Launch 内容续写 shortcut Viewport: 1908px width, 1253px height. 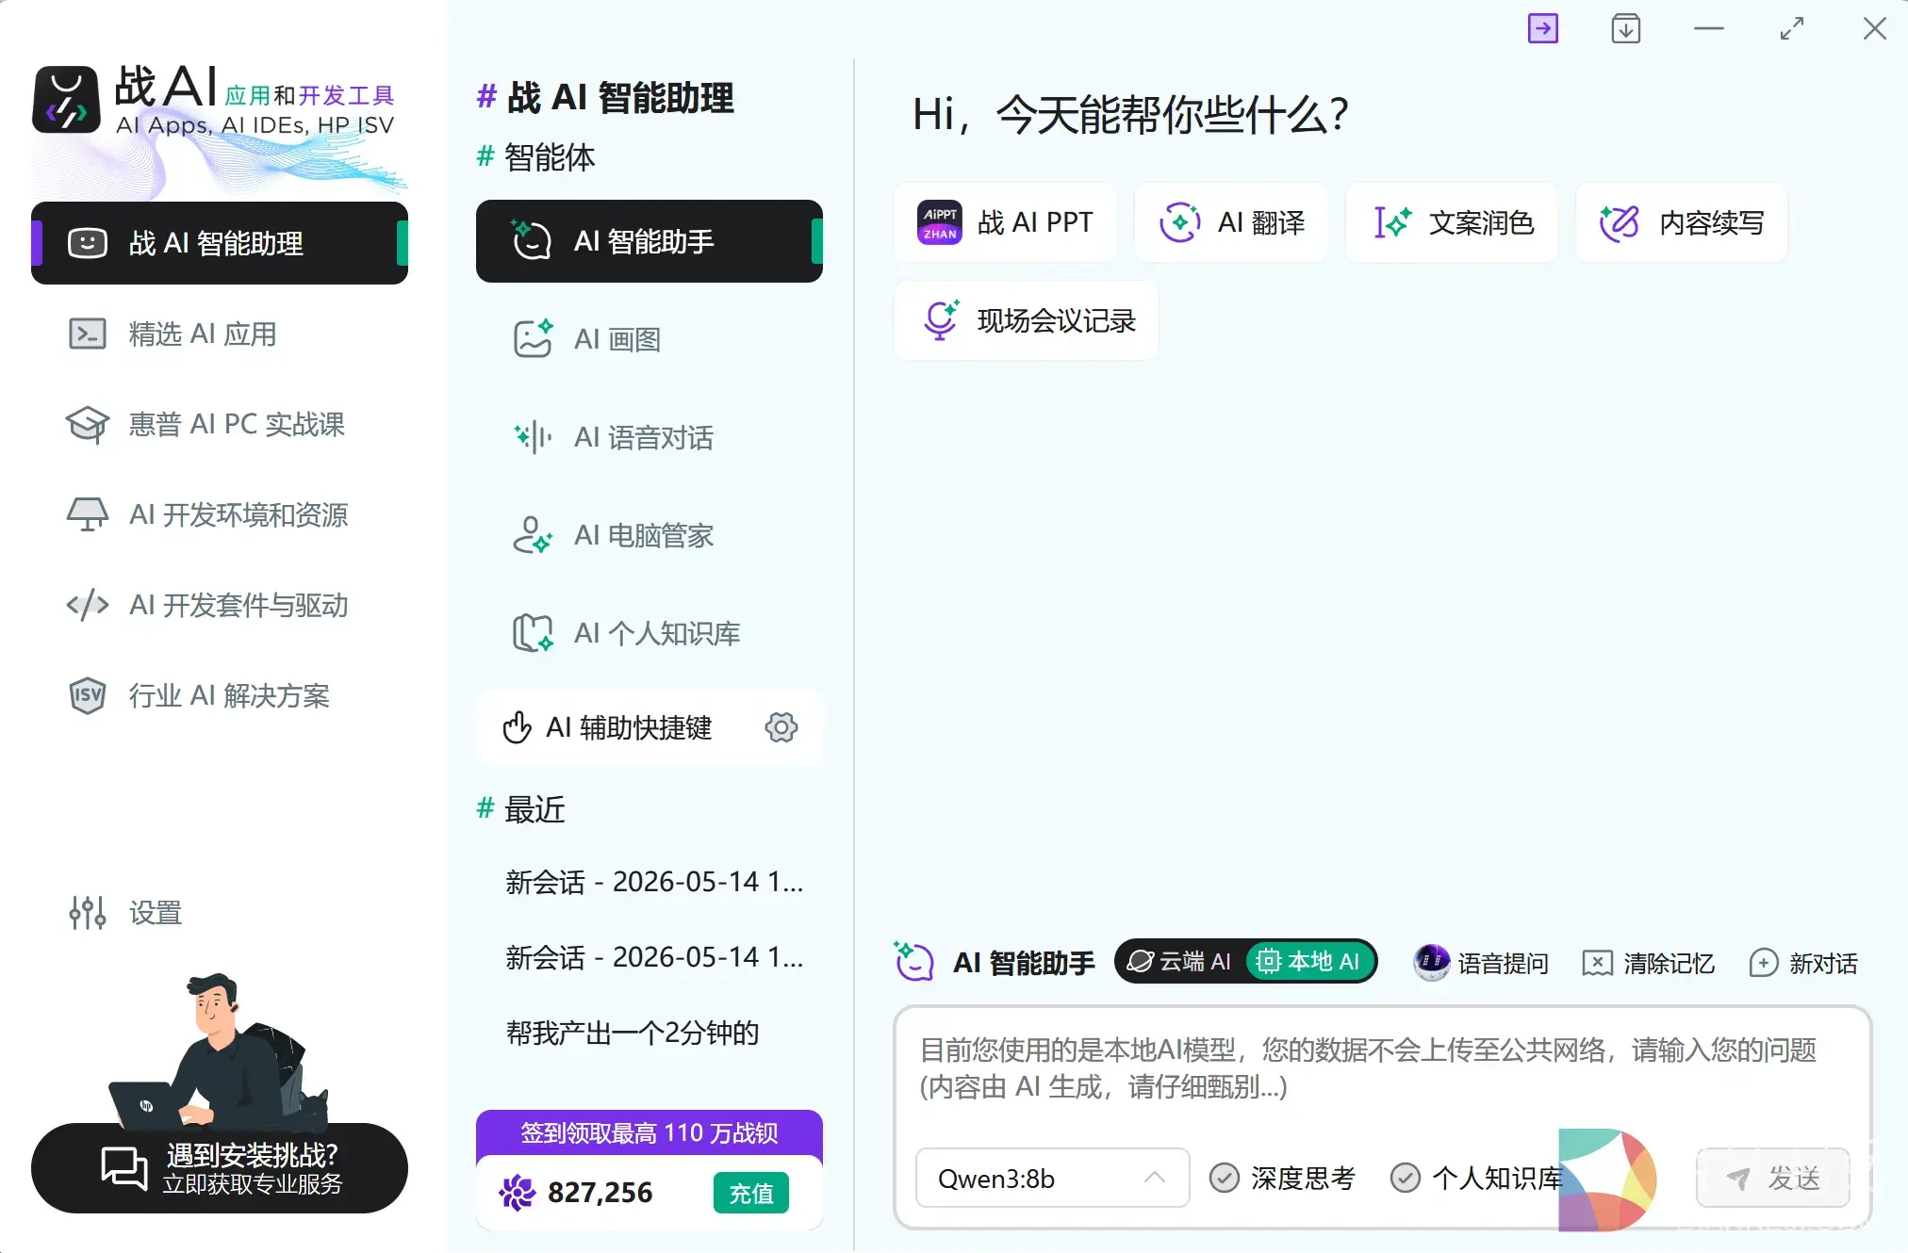tap(1682, 222)
